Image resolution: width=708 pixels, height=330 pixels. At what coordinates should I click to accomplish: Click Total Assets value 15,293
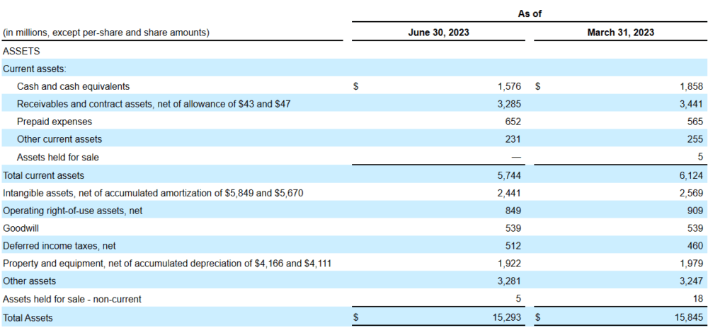tap(508, 317)
